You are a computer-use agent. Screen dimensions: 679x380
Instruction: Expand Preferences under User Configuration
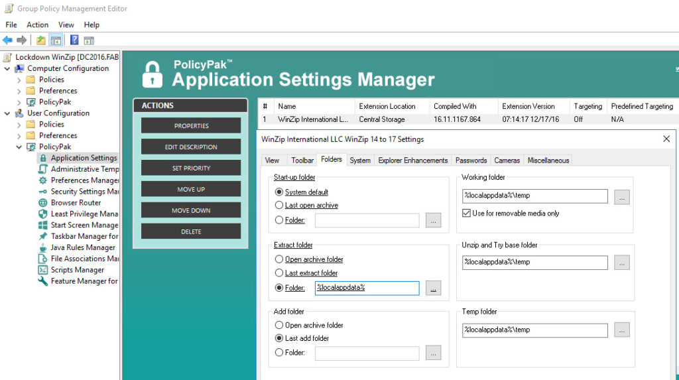tap(19, 136)
